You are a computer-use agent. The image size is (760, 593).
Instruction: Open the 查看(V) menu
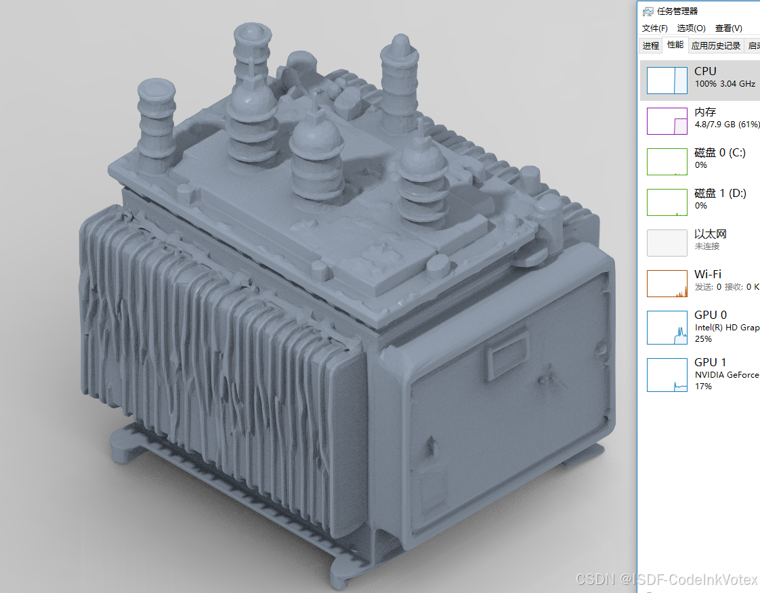point(728,28)
